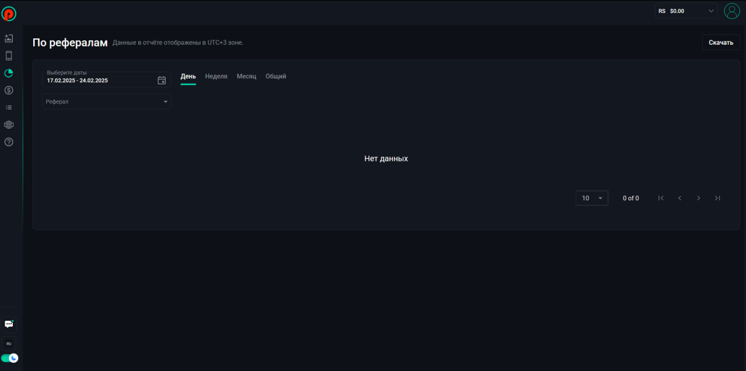Open the chat support icon
The image size is (746, 371).
click(9, 324)
